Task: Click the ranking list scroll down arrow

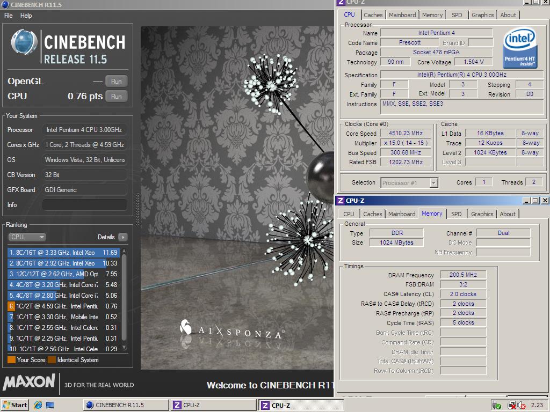Action: click(x=124, y=347)
